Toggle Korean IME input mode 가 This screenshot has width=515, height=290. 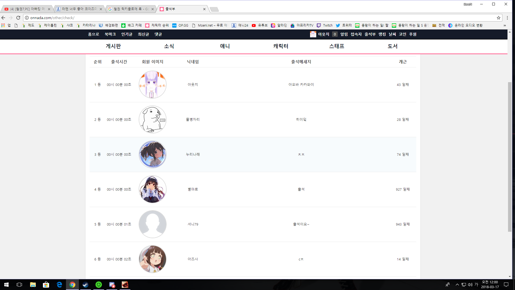coord(476,285)
